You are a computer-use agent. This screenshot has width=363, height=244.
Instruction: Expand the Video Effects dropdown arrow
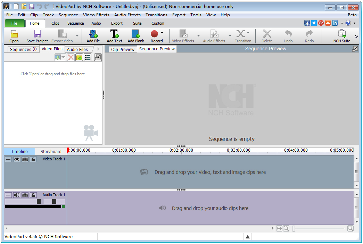click(198, 36)
